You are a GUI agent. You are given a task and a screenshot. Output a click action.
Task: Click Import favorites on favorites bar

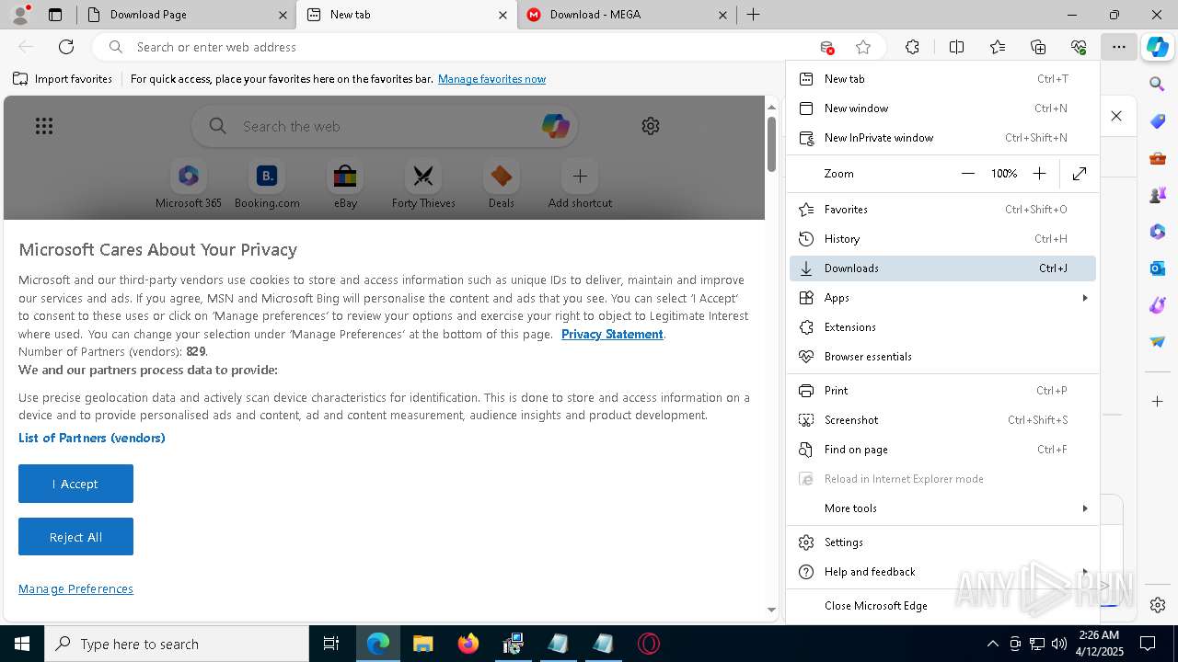click(63, 79)
